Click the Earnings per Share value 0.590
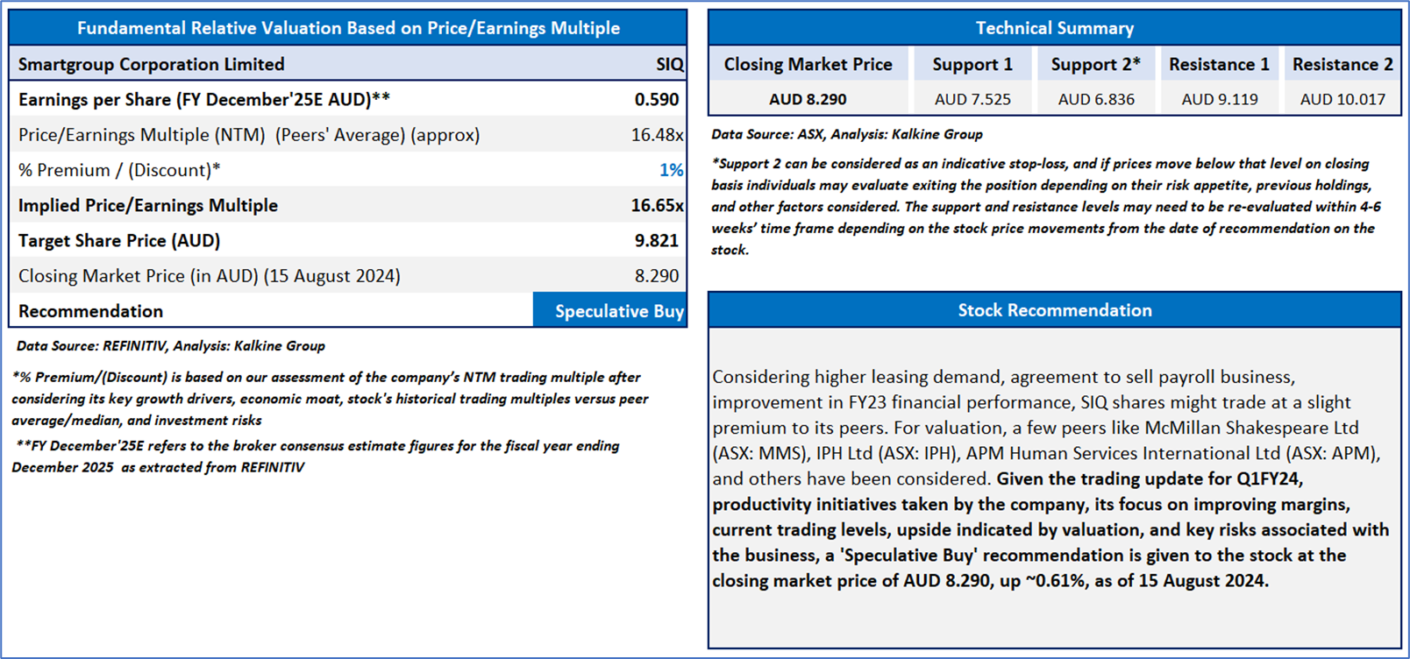 657,99
